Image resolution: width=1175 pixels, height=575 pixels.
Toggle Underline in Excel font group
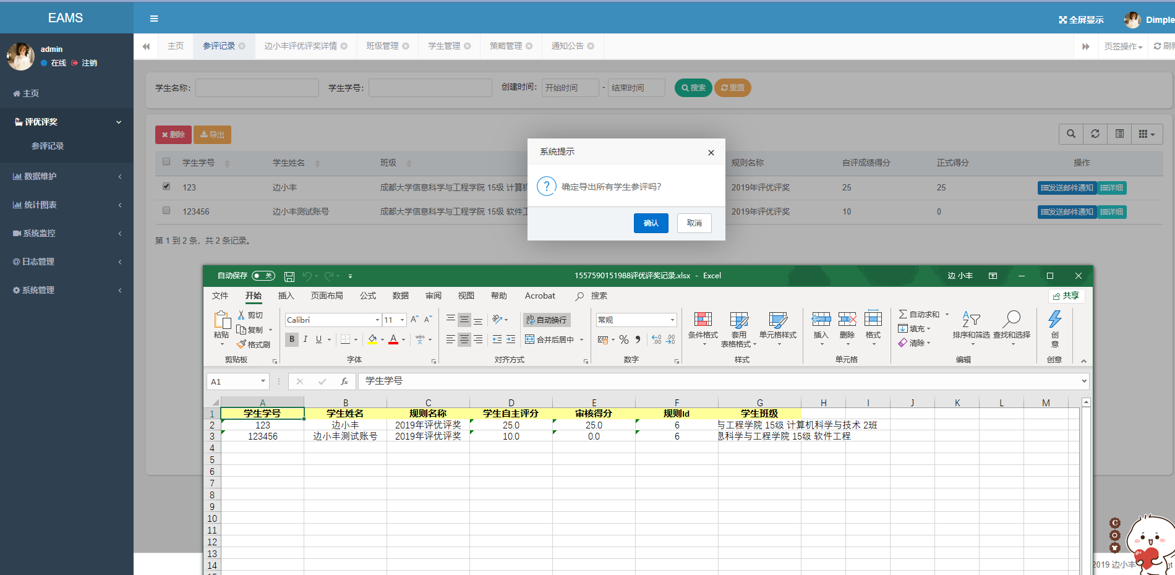coord(319,339)
